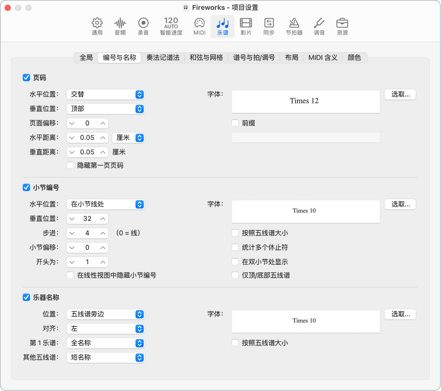Image resolution: width=441 pixels, height=391 pixels.
Task: Click the prefix text input field
Action: [305, 137]
